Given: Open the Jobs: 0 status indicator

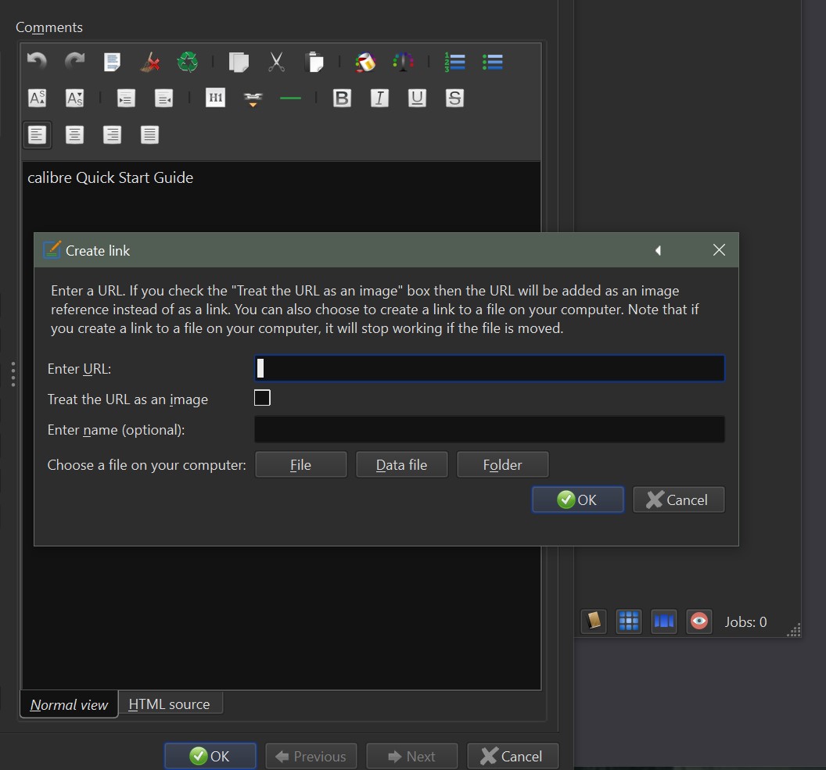Looking at the screenshot, I should coord(745,622).
